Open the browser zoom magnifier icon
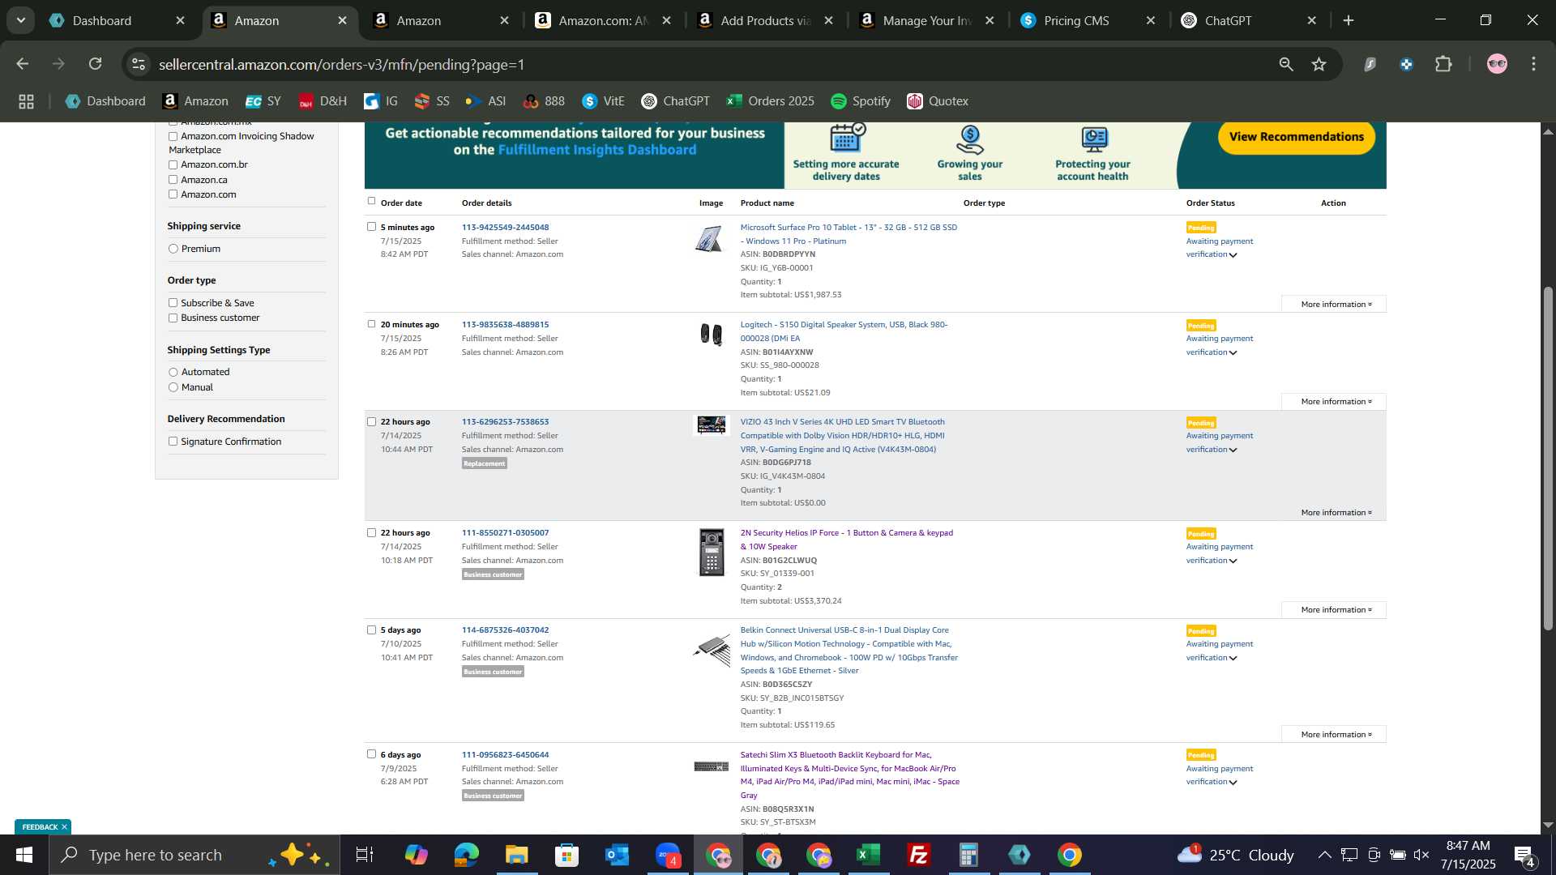1556x875 pixels. pyautogui.click(x=1286, y=64)
